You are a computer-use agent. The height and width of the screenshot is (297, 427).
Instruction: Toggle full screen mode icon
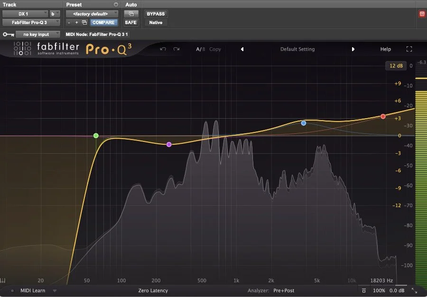click(x=409, y=49)
